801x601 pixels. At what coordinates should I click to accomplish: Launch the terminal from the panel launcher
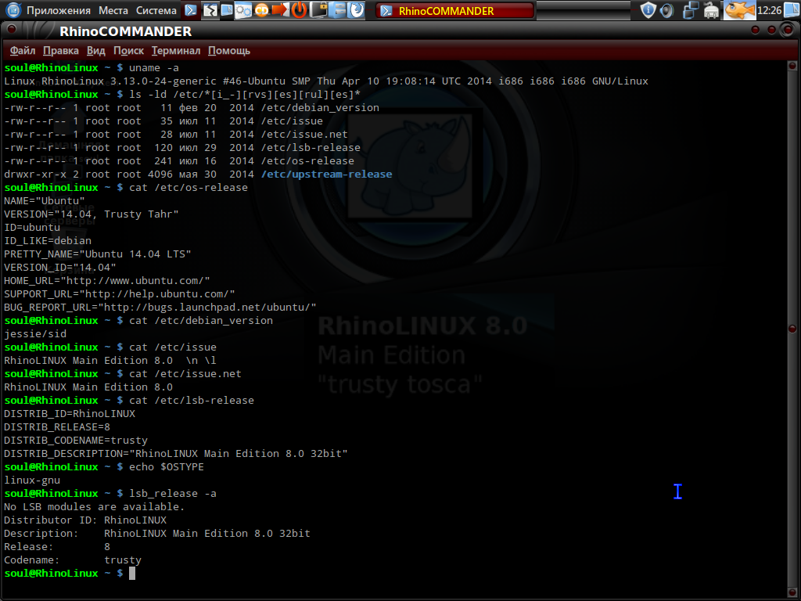coord(191,10)
